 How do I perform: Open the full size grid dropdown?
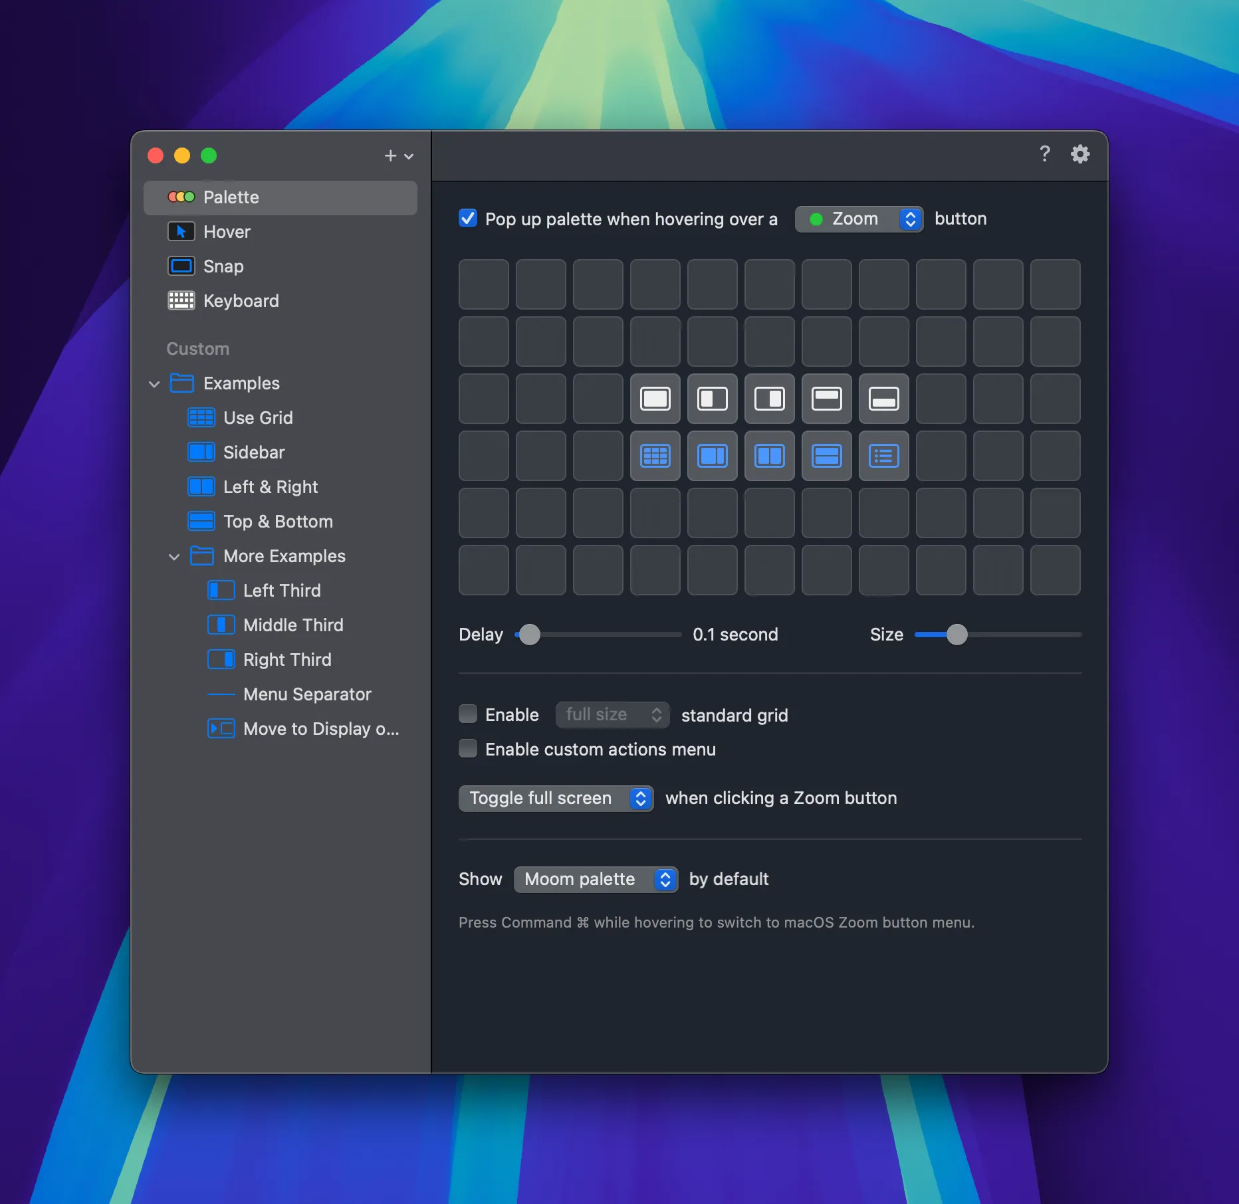pos(613,715)
